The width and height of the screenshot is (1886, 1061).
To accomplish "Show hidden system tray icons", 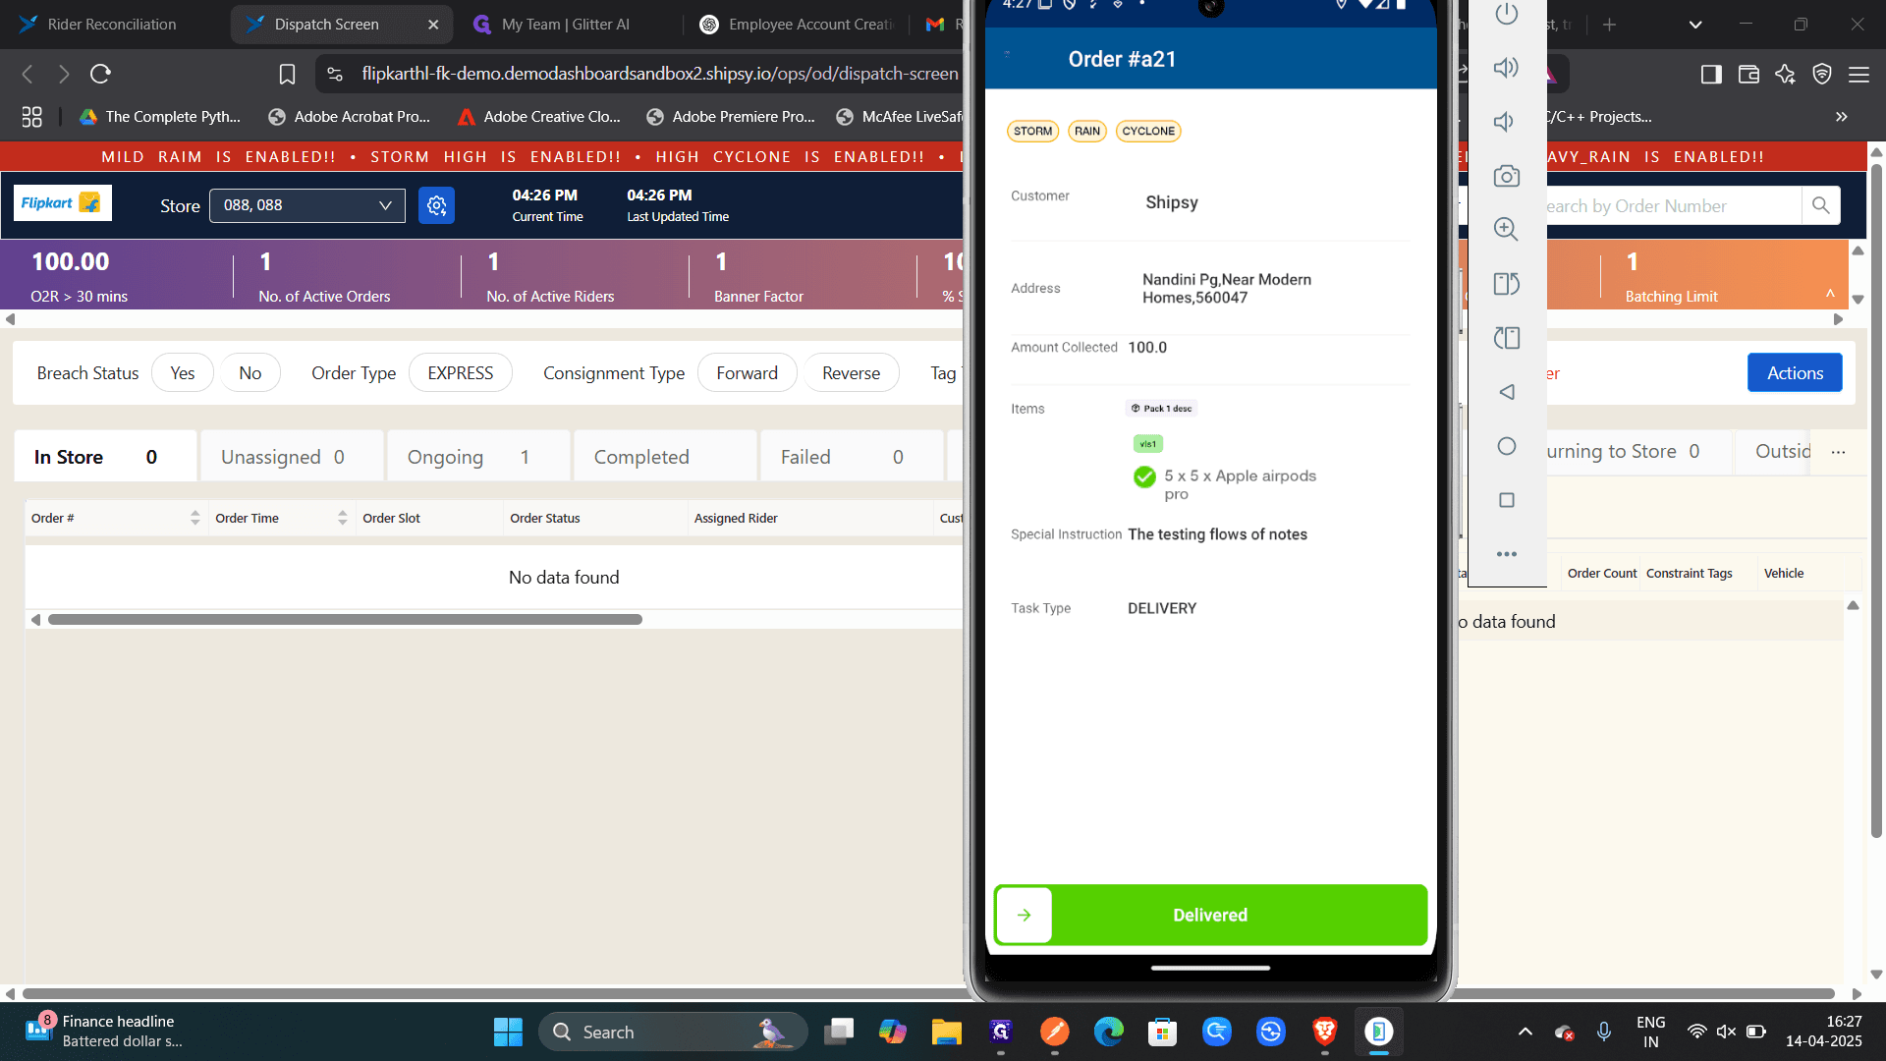I will coord(1525,1032).
